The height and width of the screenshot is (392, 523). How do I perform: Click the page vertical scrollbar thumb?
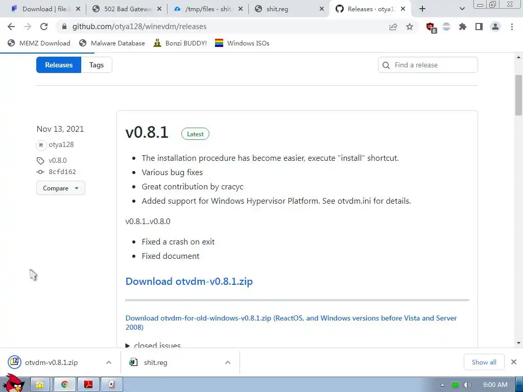pyautogui.click(x=519, y=95)
